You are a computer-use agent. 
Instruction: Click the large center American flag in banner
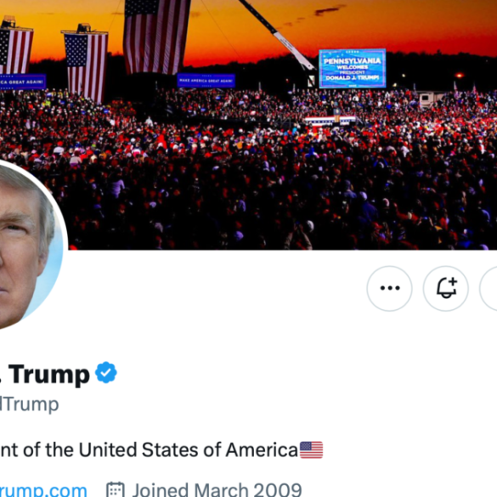click(x=157, y=37)
